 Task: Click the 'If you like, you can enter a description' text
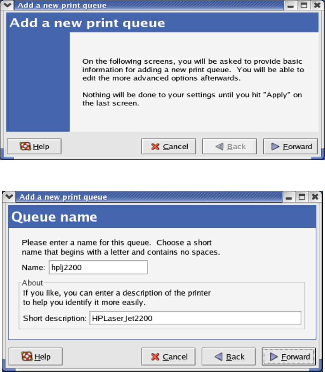tap(117, 297)
